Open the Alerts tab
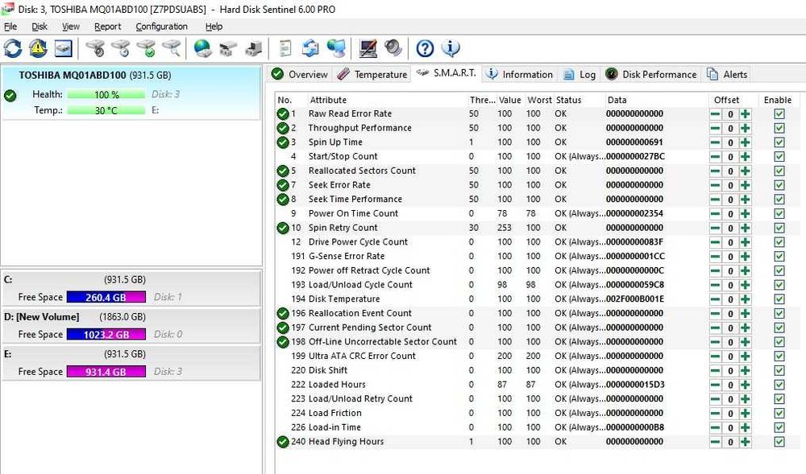 727,74
